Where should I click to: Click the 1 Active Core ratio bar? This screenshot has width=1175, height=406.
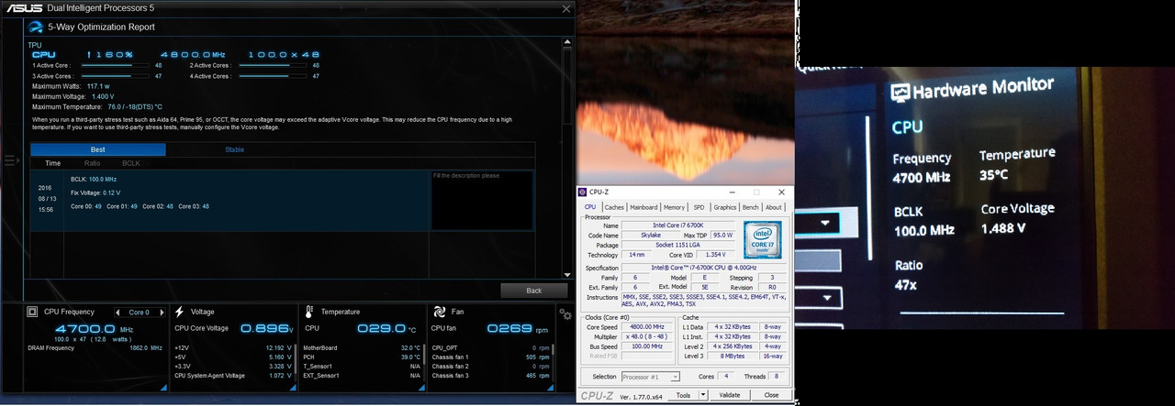click(x=116, y=66)
